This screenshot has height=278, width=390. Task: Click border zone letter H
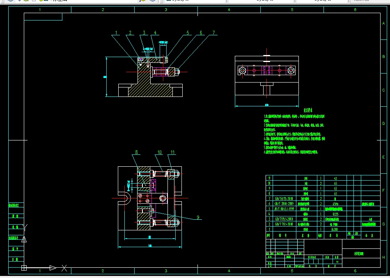click(383, 257)
